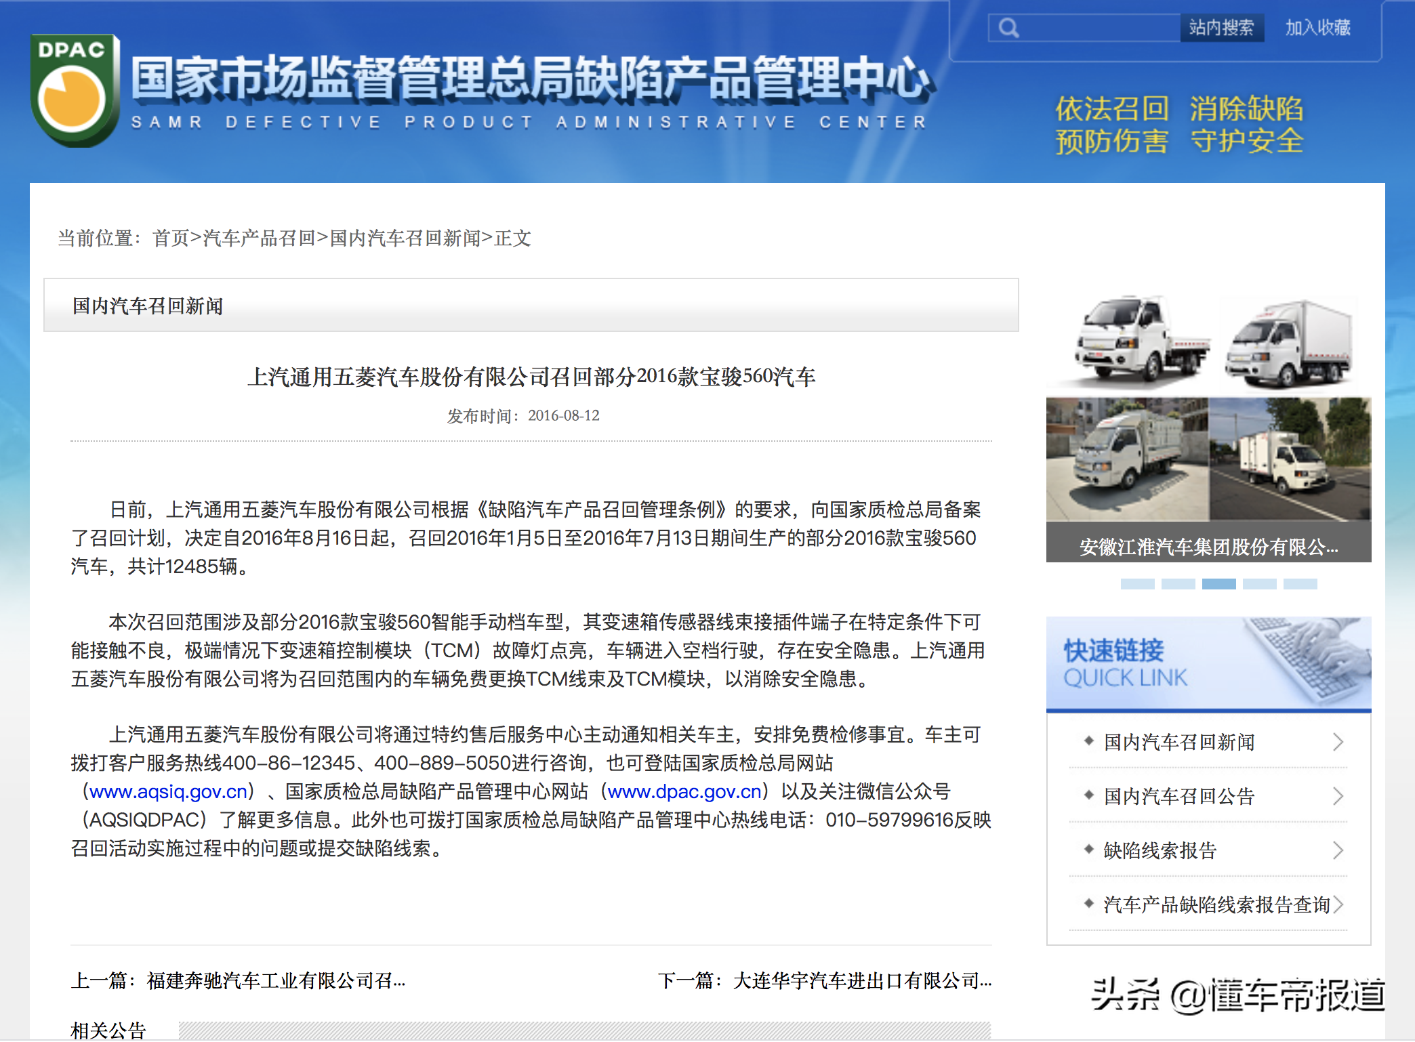Select the first carousel indicator bar

1137,584
